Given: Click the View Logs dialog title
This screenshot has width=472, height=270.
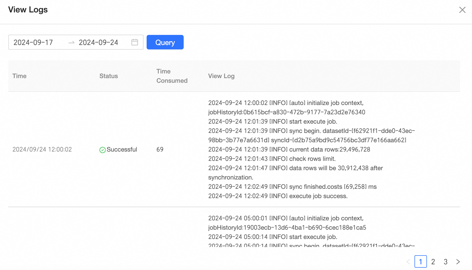Looking at the screenshot, I should 28,10.
